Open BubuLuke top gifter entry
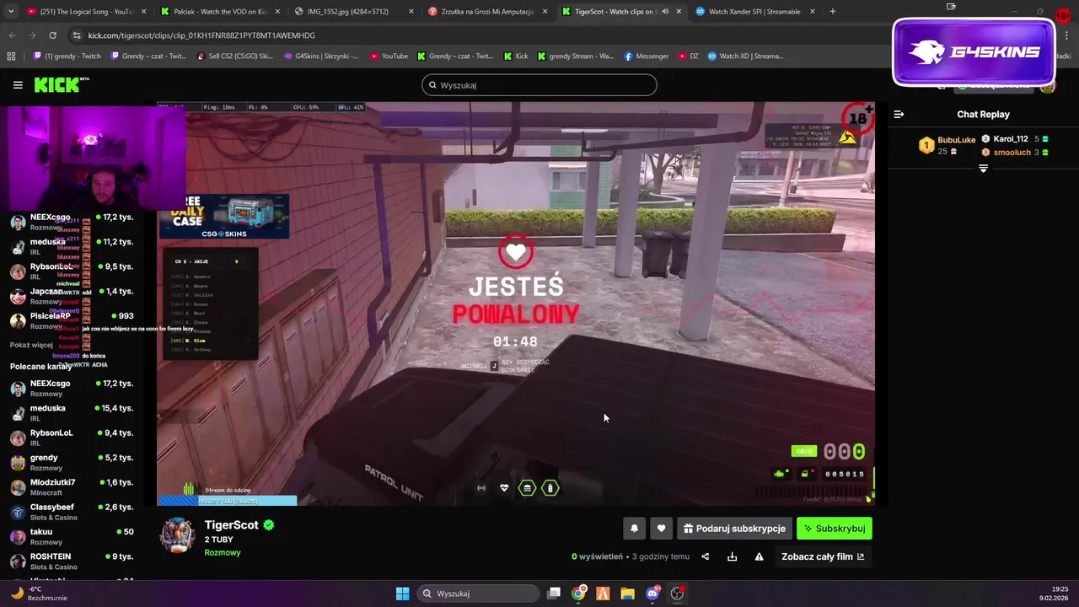This screenshot has height=607, width=1079. pos(947,145)
